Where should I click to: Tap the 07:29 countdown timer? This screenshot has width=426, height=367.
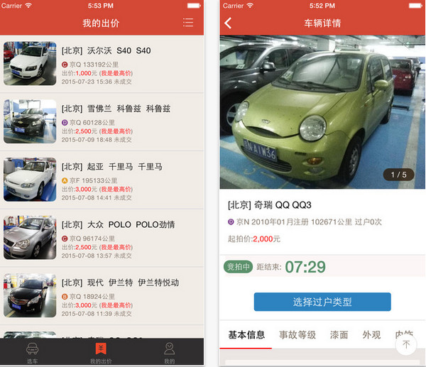[x=305, y=267]
